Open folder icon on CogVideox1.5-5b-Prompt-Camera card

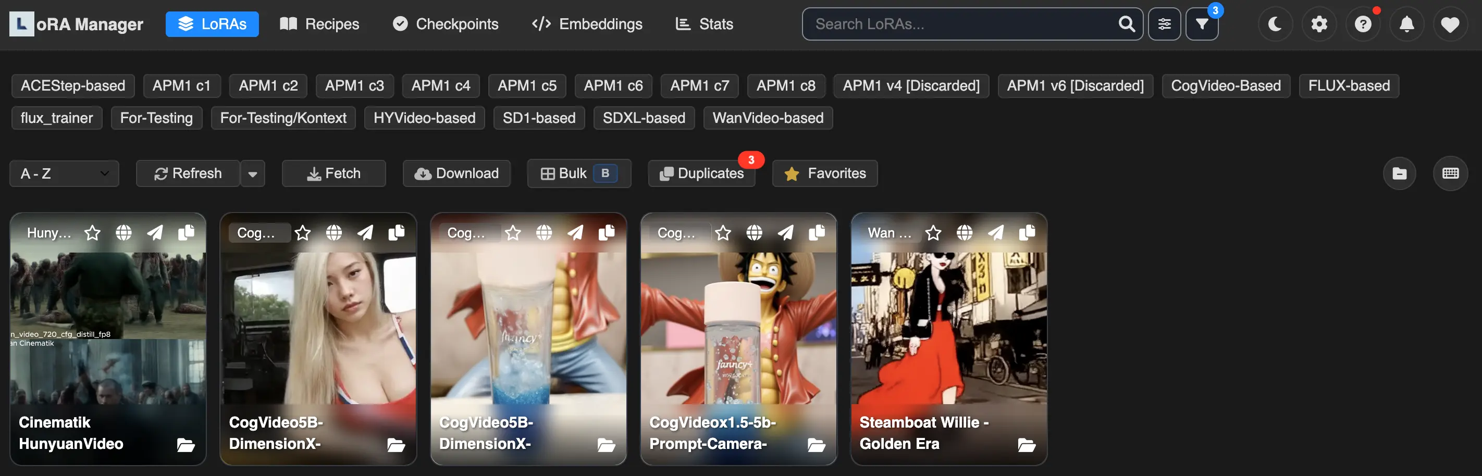tap(817, 444)
